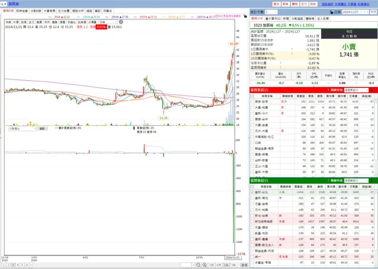Image resolution: width=378 pixels, height=269 pixels.
Task: Click the 今天 button
Action: coord(373,12)
